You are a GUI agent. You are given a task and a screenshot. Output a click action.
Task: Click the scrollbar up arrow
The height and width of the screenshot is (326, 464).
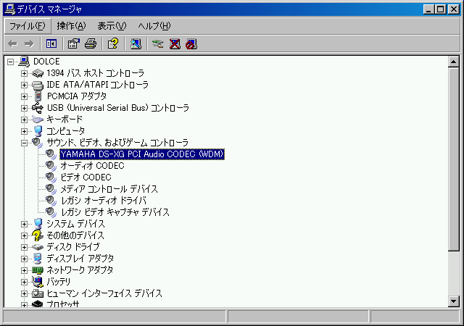(453, 62)
